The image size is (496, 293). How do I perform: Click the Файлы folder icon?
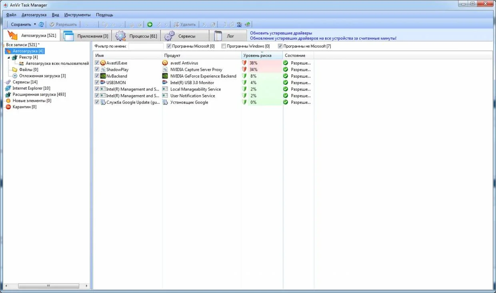click(15, 70)
